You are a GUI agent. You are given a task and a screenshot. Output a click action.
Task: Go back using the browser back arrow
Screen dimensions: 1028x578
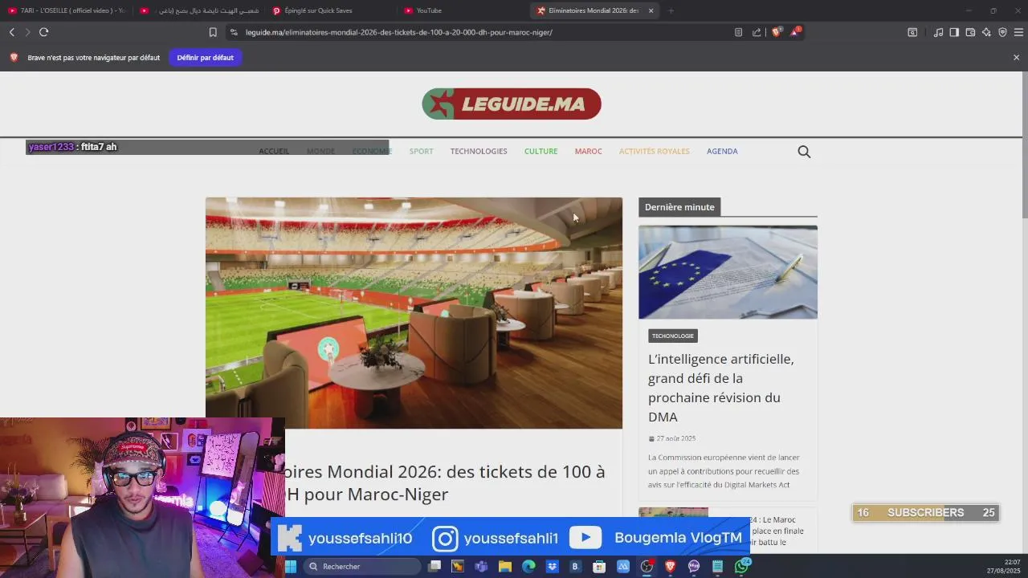12,32
